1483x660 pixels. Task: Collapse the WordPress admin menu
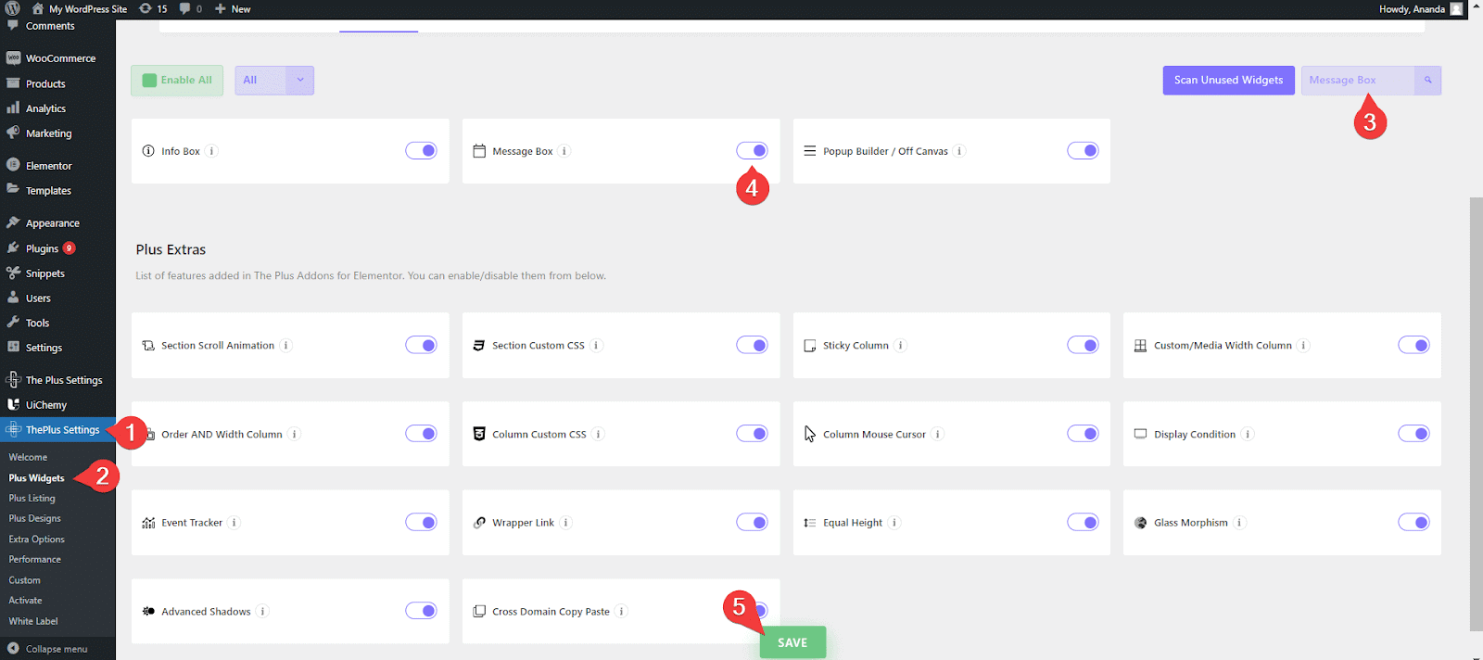56,649
